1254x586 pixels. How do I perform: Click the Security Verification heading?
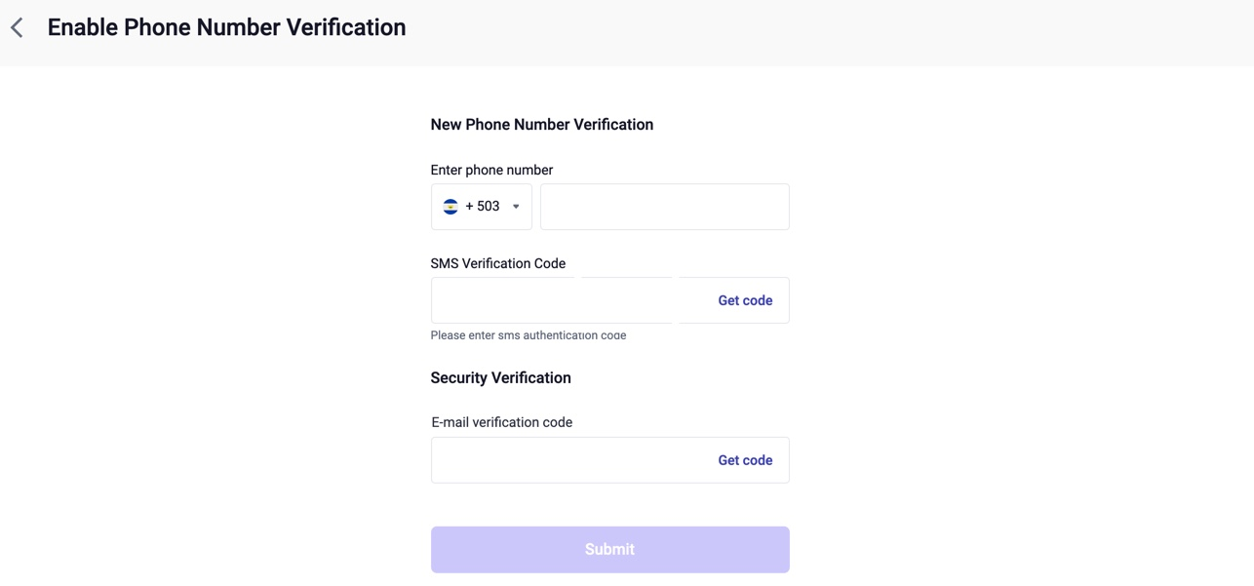click(501, 378)
